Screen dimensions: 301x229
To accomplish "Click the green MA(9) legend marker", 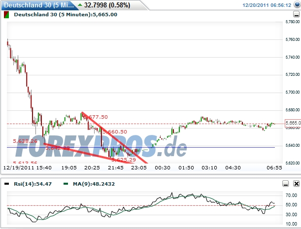I will pyautogui.click(x=66, y=184).
